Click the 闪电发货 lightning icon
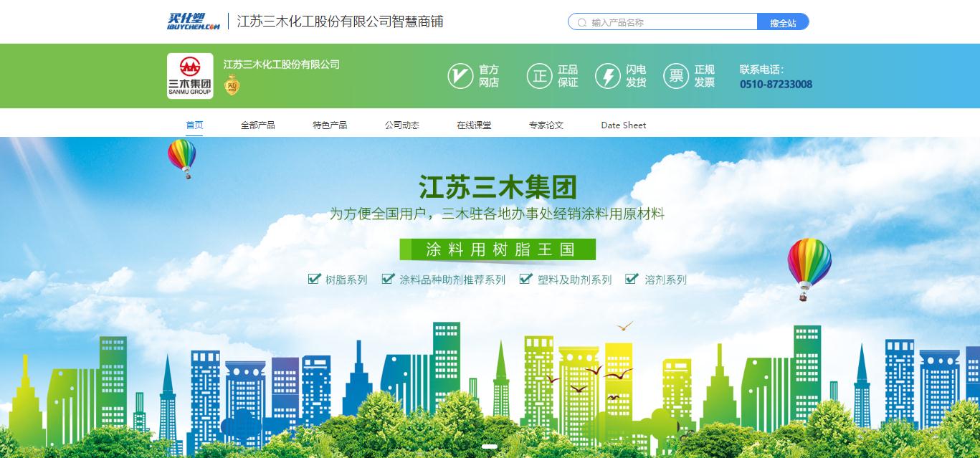The width and height of the screenshot is (980, 458). coord(608,76)
